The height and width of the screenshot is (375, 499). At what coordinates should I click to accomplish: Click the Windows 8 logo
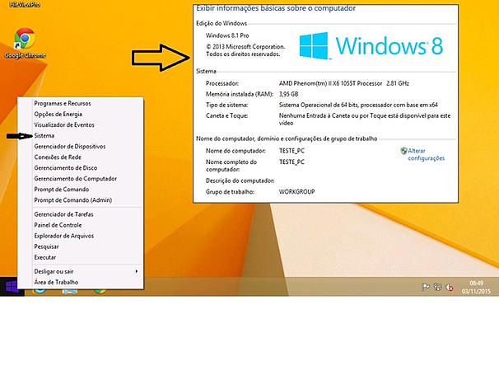(371, 45)
